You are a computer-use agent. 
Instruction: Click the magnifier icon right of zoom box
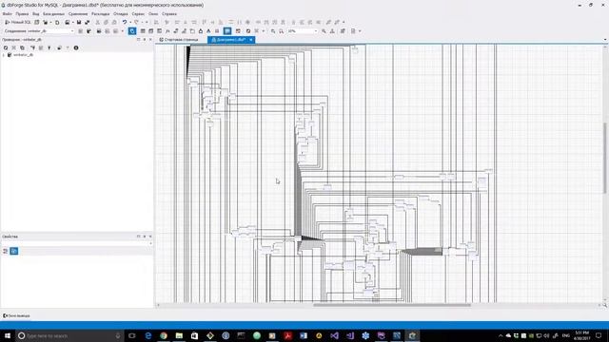[324, 31]
